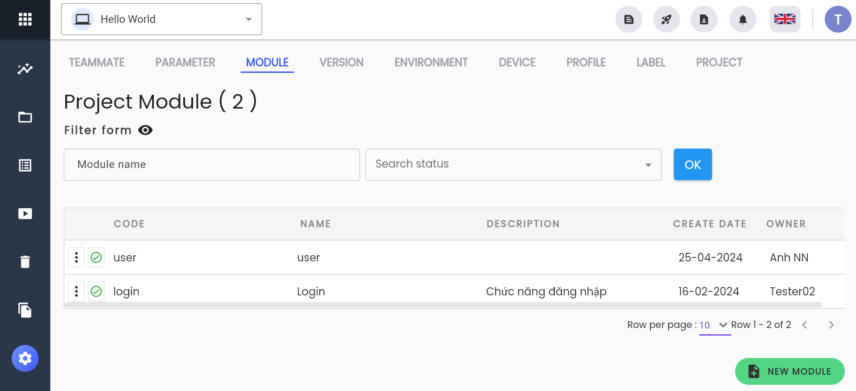
Task: Go to the next page arrow
Action: 831,325
